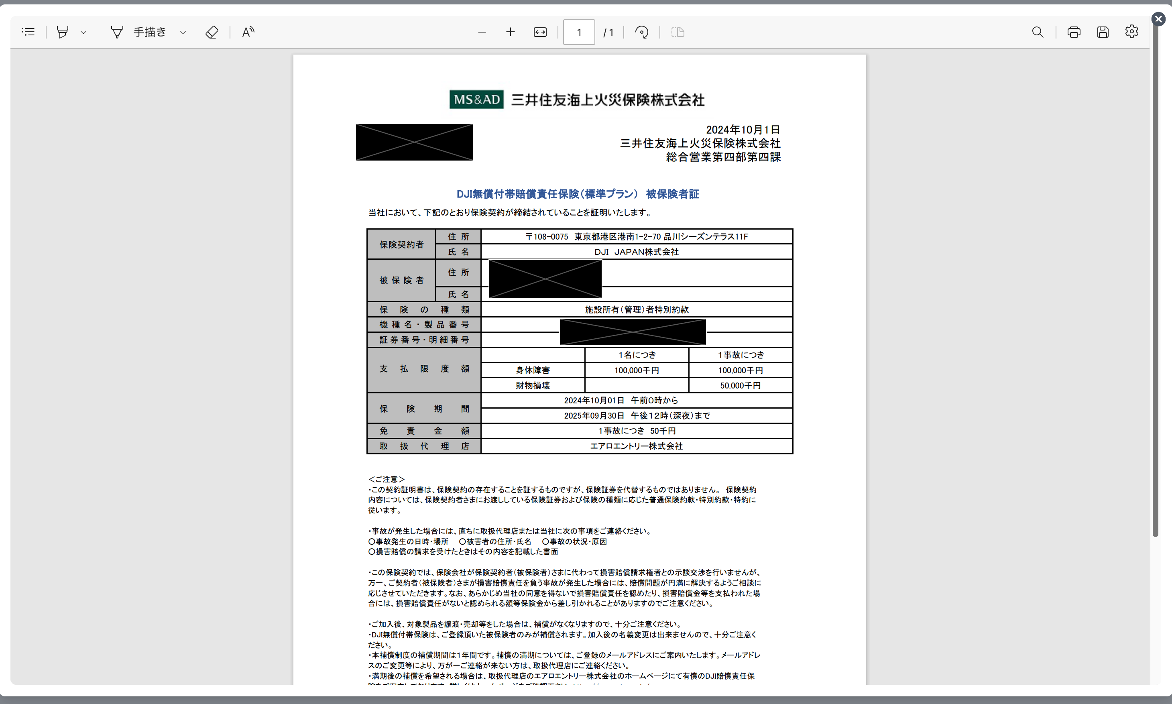
Task: Click the MS&AD logo in the document
Action: 476,99
